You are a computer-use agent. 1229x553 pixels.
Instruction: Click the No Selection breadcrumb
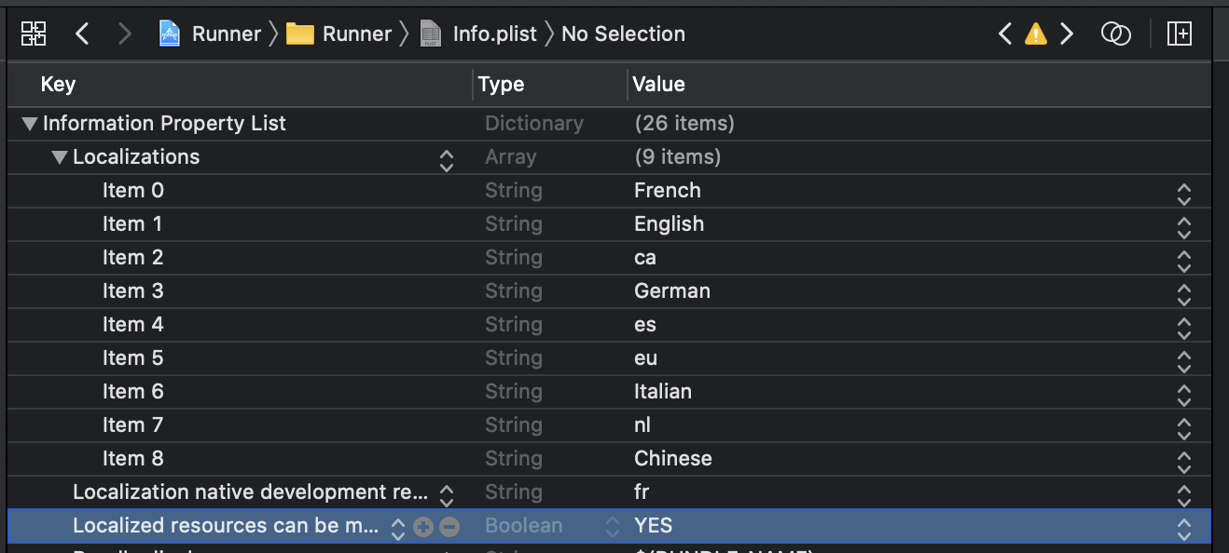(x=623, y=34)
